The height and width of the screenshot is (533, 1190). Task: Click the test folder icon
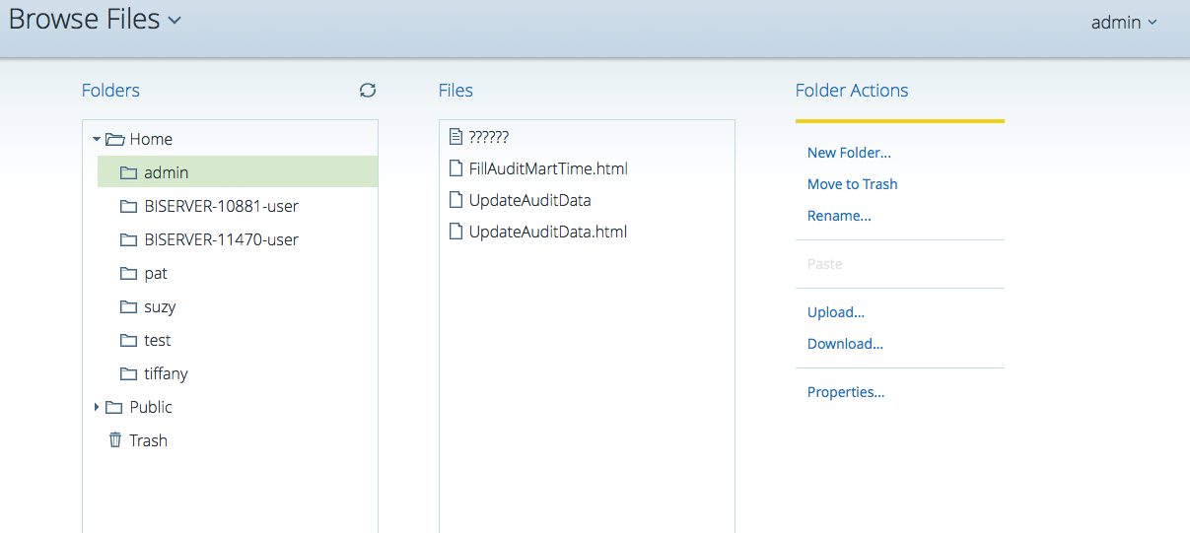[x=128, y=340]
